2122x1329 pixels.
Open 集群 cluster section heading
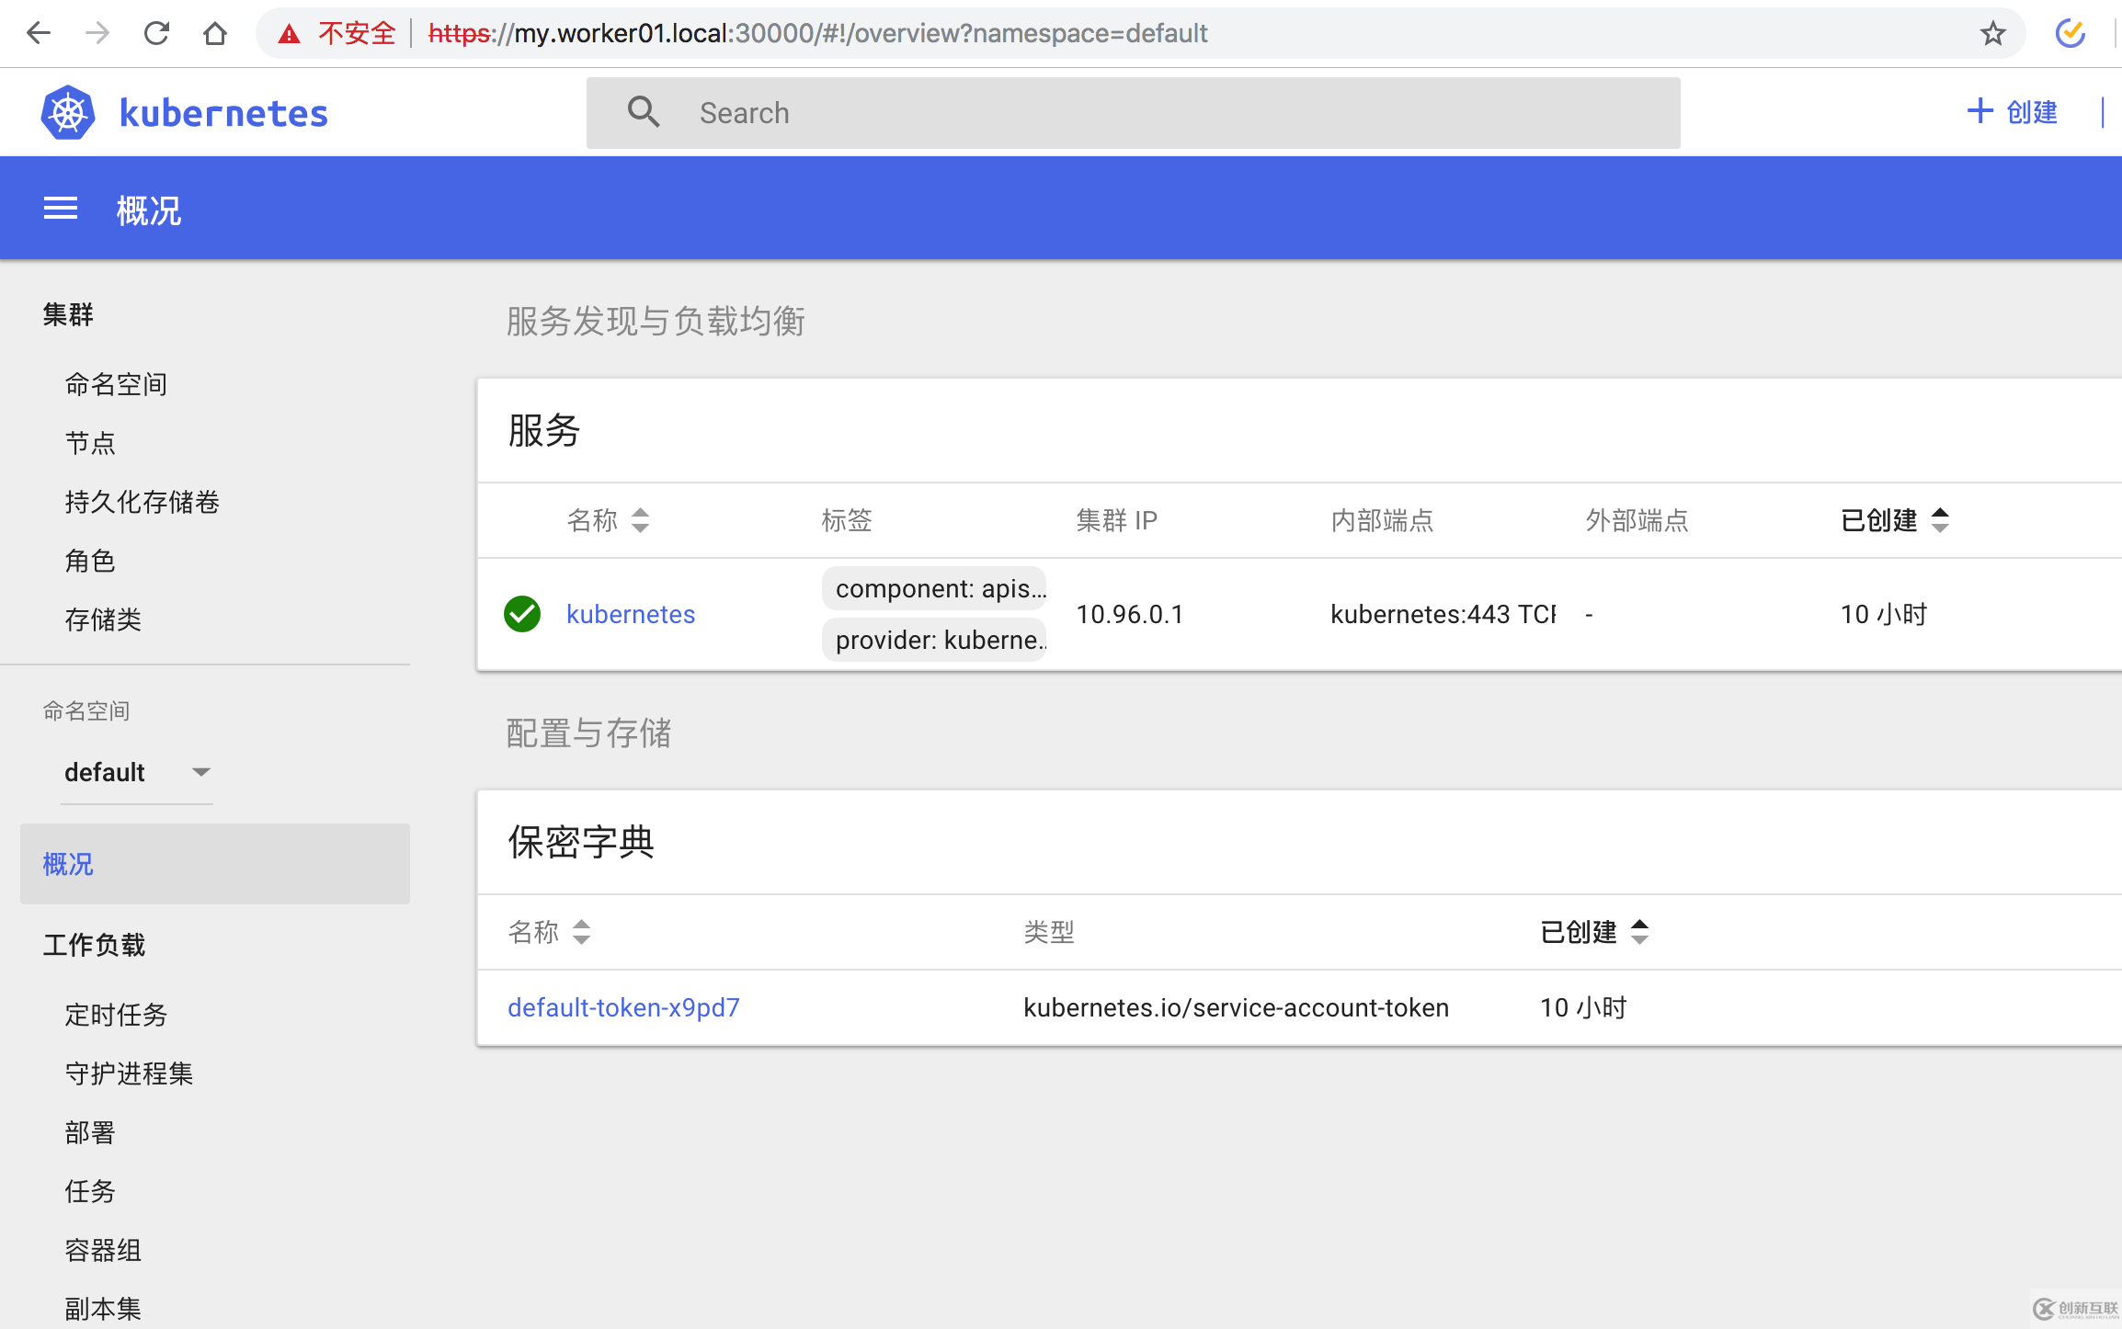[x=68, y=314]
